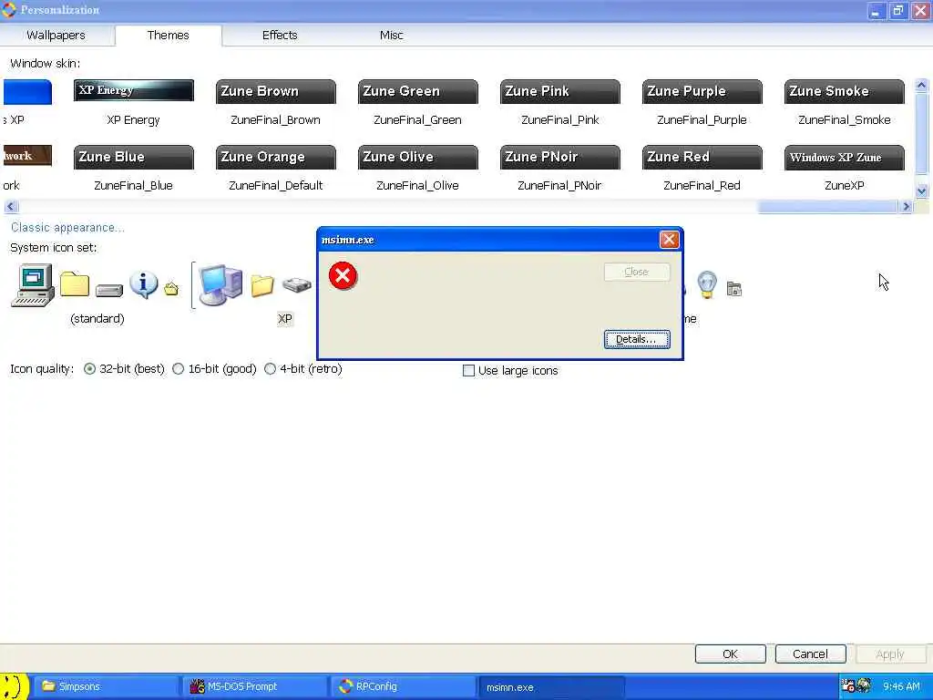Viewport: 933px width, 700px height.
Task: Click the skin list scroll left arrow
Action: click(11, 207)
